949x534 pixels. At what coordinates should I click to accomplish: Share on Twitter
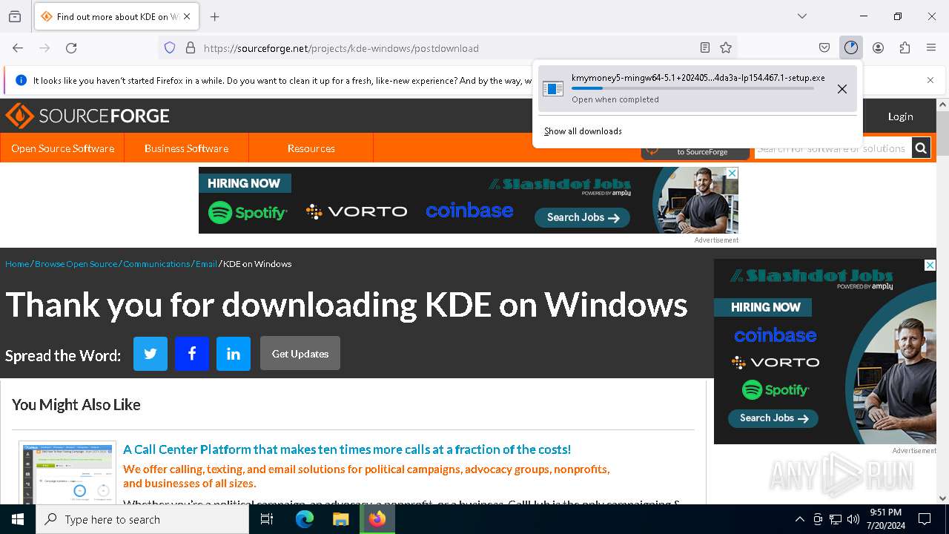(x=151, y=354)
